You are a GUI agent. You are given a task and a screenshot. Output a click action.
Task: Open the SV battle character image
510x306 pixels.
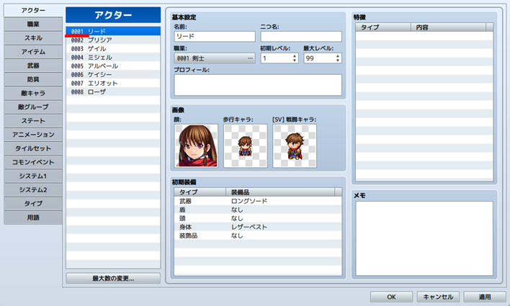(294, 145)
